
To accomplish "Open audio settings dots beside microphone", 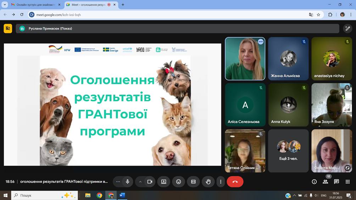I will (x=118, y=182).
